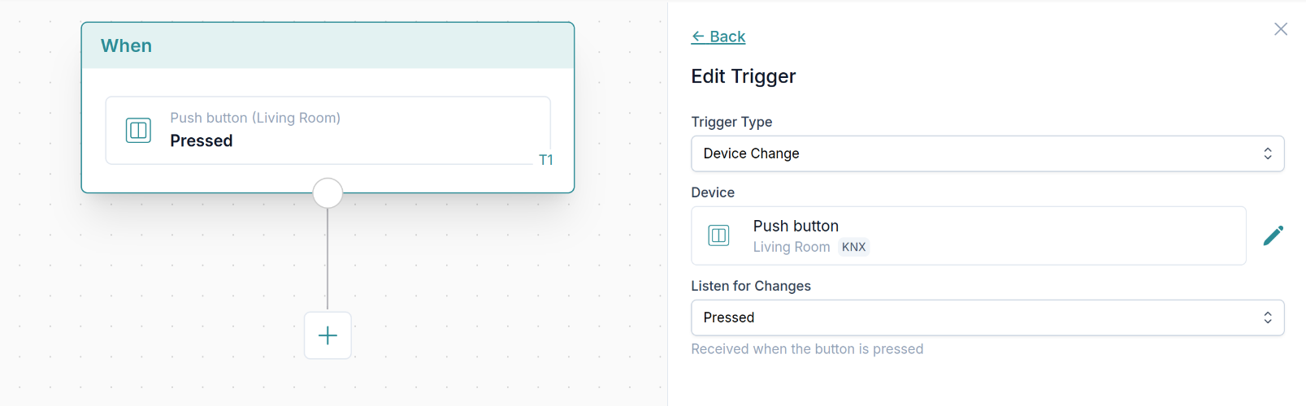Click the Listen for Changes field label
The height and width of the screenshot is (406, 1306).
click(750, 286)
